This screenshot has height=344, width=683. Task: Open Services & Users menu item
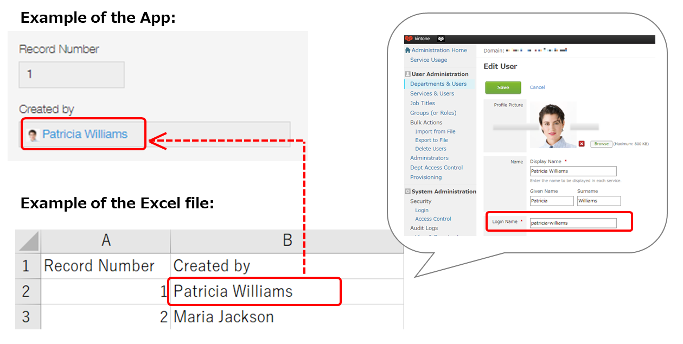point(432,94)
